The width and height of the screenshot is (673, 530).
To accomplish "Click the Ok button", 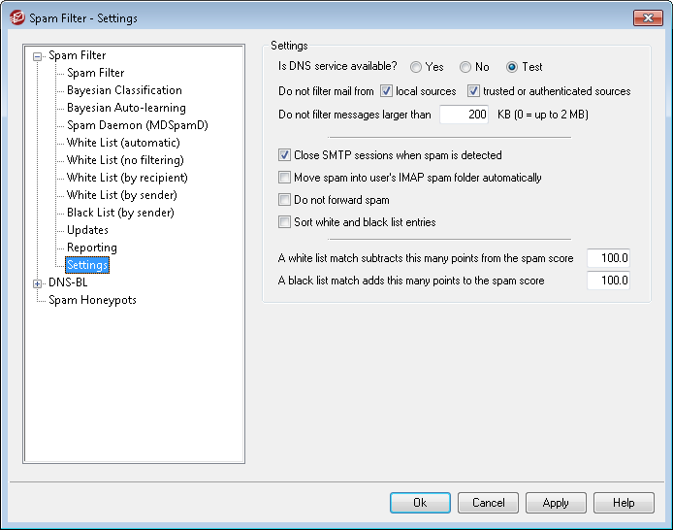I will click(420, 503).
